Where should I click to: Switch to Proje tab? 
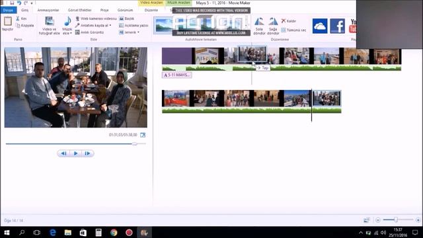[104, 10]
